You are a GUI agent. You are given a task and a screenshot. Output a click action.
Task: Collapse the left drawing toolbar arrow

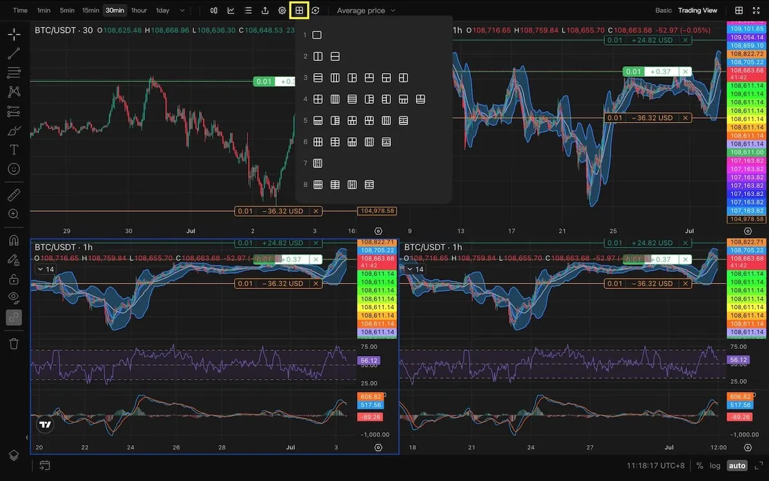(26, 437)
